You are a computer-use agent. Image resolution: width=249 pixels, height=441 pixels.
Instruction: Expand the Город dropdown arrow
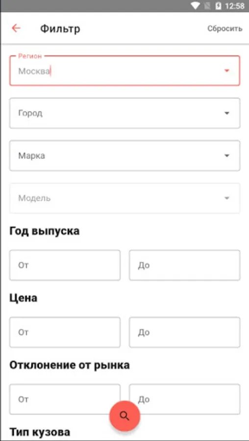tap(227, 113)
